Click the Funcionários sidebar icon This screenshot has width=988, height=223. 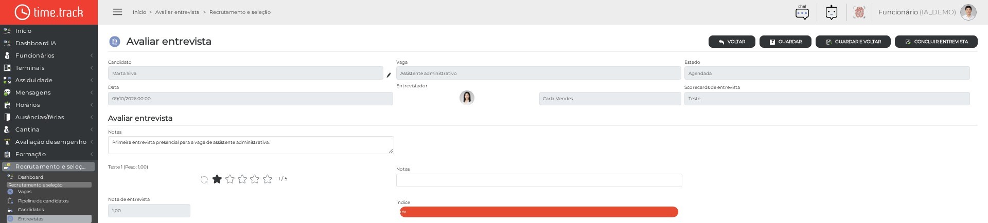pyautogui.click(x=7, y=55)
